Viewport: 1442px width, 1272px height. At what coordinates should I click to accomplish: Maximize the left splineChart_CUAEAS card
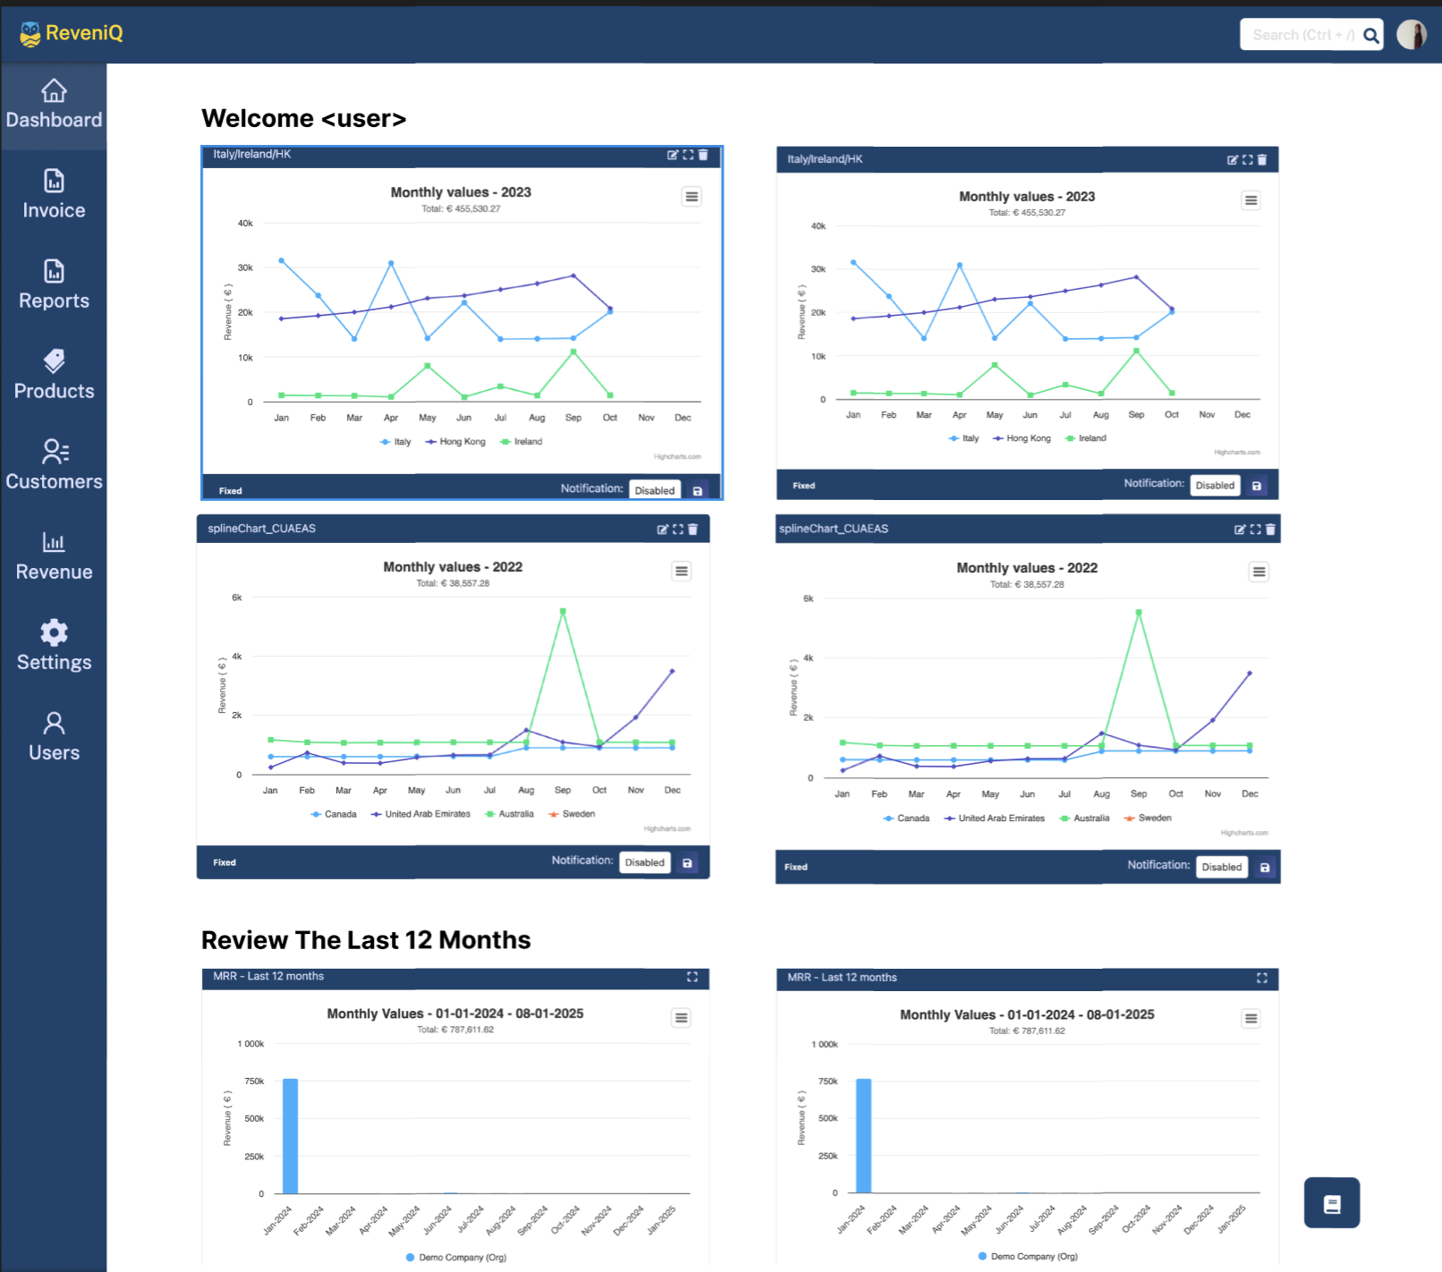(x=678, y=530)
